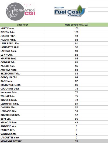Select the MARTIN Benj. name cell
The image size is (108, 143).
click(x=22, y=59)
